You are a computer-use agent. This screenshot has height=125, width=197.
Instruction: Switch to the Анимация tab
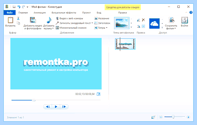[x=40, y=13]
